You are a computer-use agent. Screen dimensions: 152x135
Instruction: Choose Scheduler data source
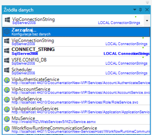pos(76,71)
